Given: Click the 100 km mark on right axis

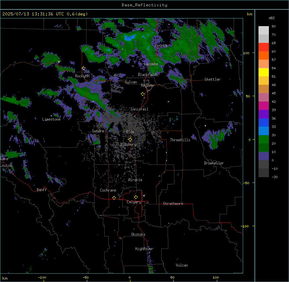Looking at the screenshot, I should pyautogui.click(x=246, y=53).
